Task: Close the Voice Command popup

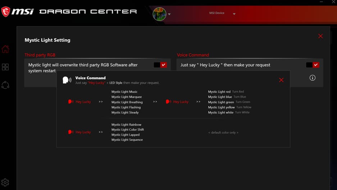Action: point(281,80)
